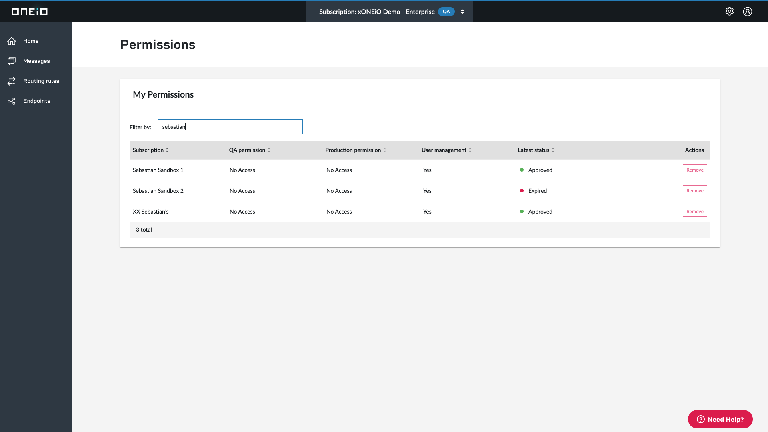Open the user account profile icon
Viewport: 768px width, 432px height.
(x=748, y=12)
